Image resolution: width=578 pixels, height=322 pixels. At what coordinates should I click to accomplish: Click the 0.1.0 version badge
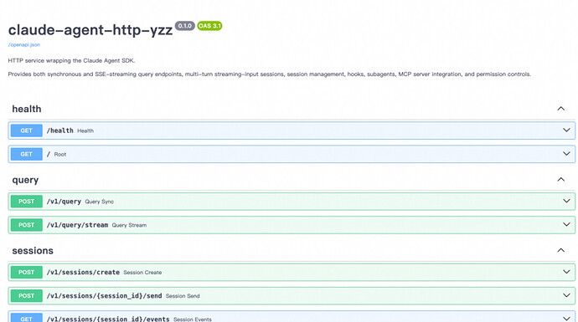[x=184, y=26]
